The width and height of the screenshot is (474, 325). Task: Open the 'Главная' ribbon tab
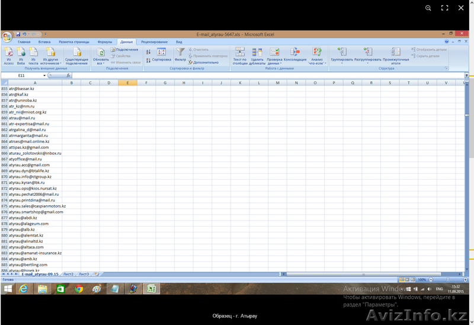24,42
